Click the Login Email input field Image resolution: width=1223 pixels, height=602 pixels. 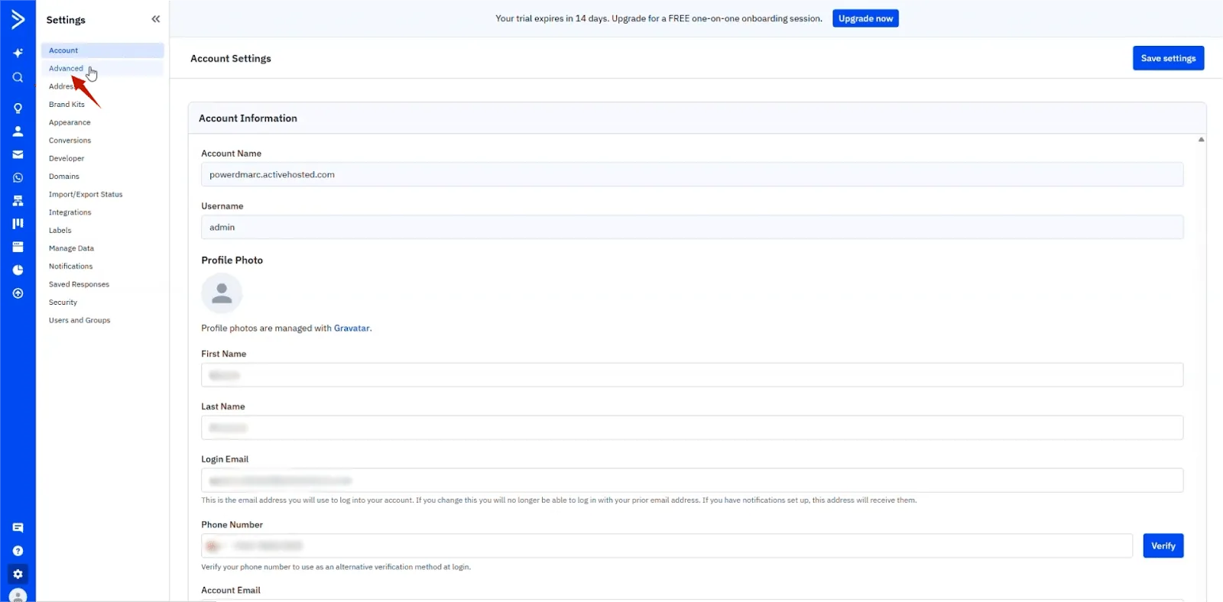click(x=692, y=481)
